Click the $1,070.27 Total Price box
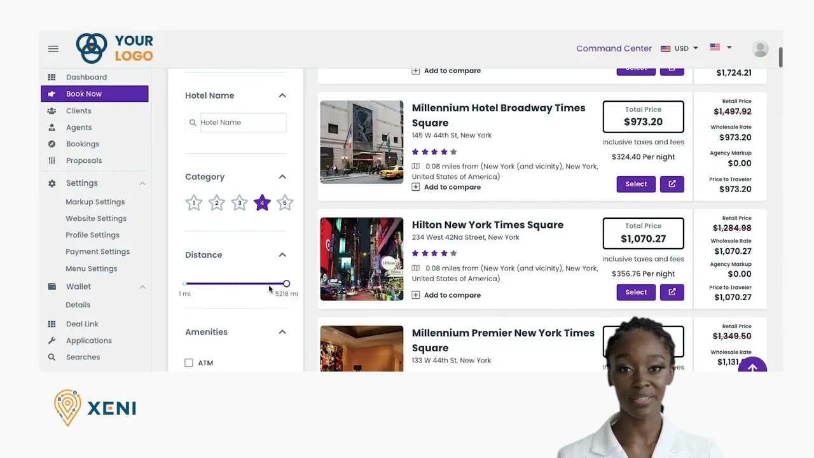The height and width of the screenshot is (458, 814). pyautogui.click(x=644, y=233)
